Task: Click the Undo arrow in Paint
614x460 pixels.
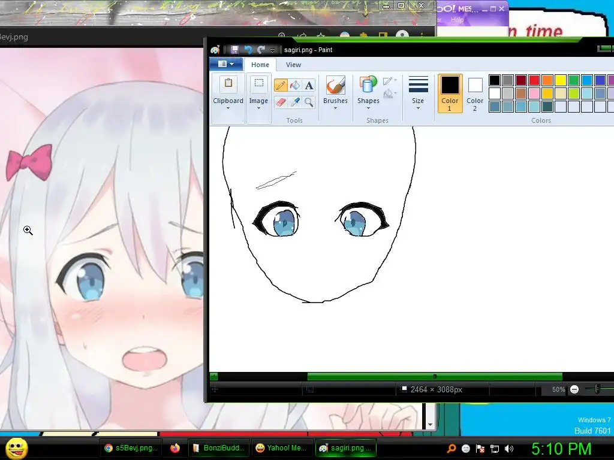Action: tap(248, 50)
